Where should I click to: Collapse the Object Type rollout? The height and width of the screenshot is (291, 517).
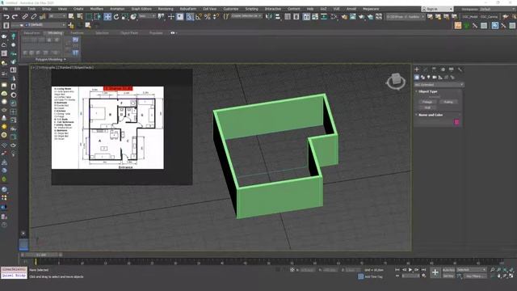pos(427,91)
